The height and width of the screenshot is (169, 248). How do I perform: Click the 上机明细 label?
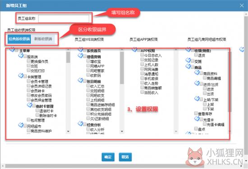tap(97, 100)
